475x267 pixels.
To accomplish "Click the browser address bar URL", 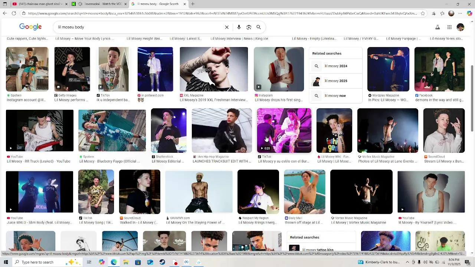I will (222, 13).
